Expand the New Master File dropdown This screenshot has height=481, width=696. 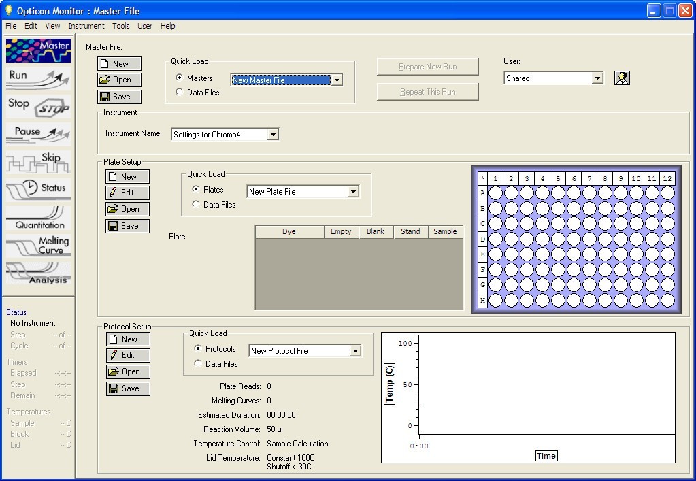point(337,80)
